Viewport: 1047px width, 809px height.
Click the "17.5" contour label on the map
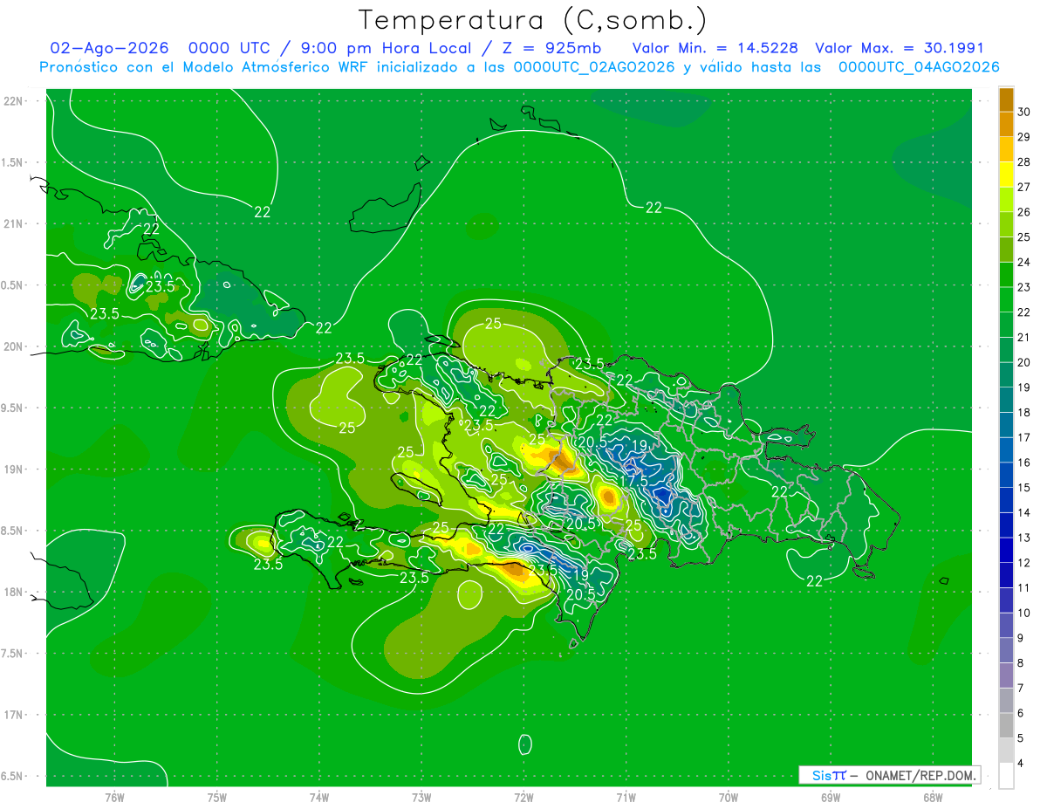pos(633,481)
